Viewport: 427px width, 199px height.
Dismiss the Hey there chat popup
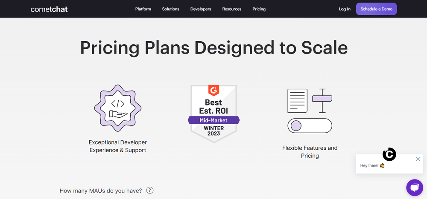pos(418,159)
